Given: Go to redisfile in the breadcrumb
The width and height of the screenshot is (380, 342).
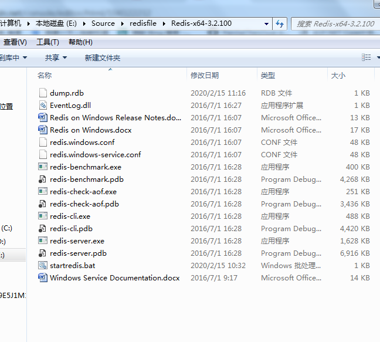Looking at the screenshot, I should click(x=143, y=23).
